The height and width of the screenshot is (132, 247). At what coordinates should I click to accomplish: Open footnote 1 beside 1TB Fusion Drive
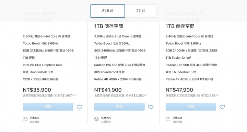point(190,57)
